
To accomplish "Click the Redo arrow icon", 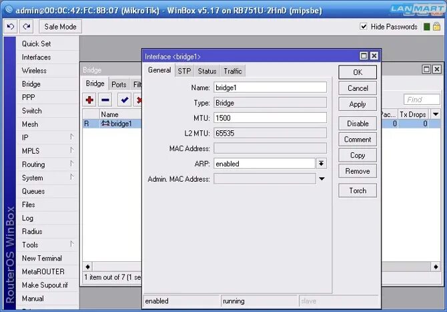I will tap(27, 27).
